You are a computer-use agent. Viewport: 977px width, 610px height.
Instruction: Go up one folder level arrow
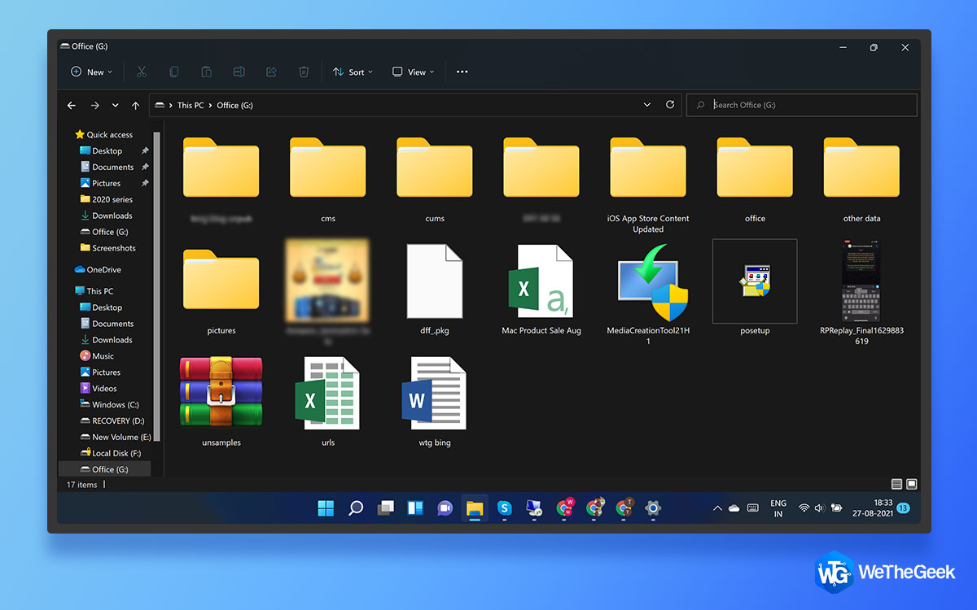coord(135,106)
